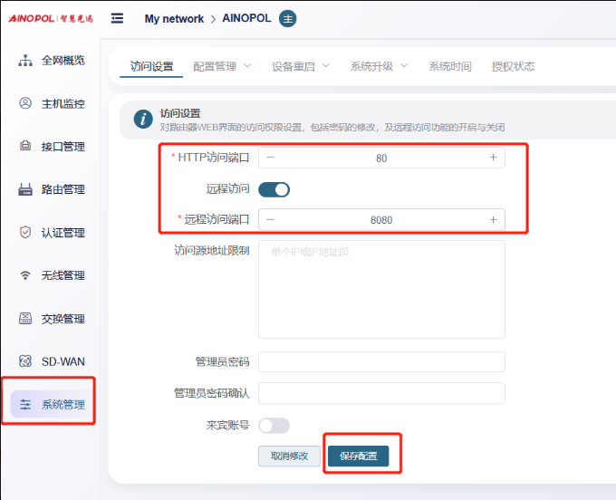
Task: Click the sidebar collapse hamburger icon
Action: point(117,19)
